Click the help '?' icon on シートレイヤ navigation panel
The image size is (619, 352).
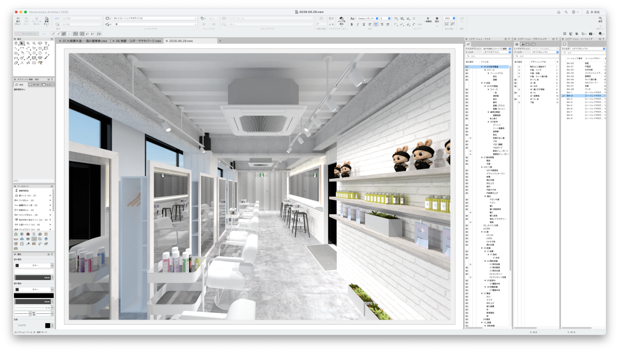604,39
